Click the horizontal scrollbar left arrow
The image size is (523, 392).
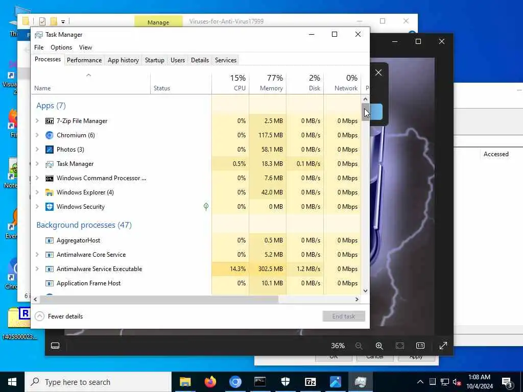(x=35, y=299)
